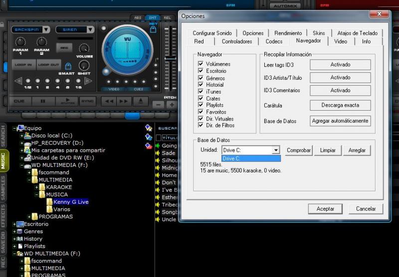
Task: Uncheck the iTunes checkbox
Action: (x=200, y=92)
